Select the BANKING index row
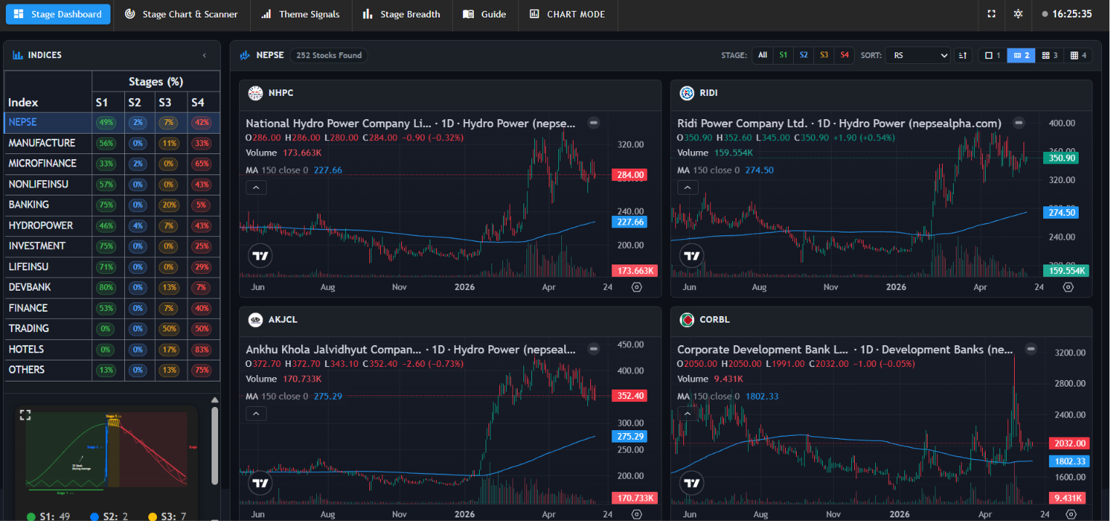Screen dimensions: 1110x521 tap(113, 205)
